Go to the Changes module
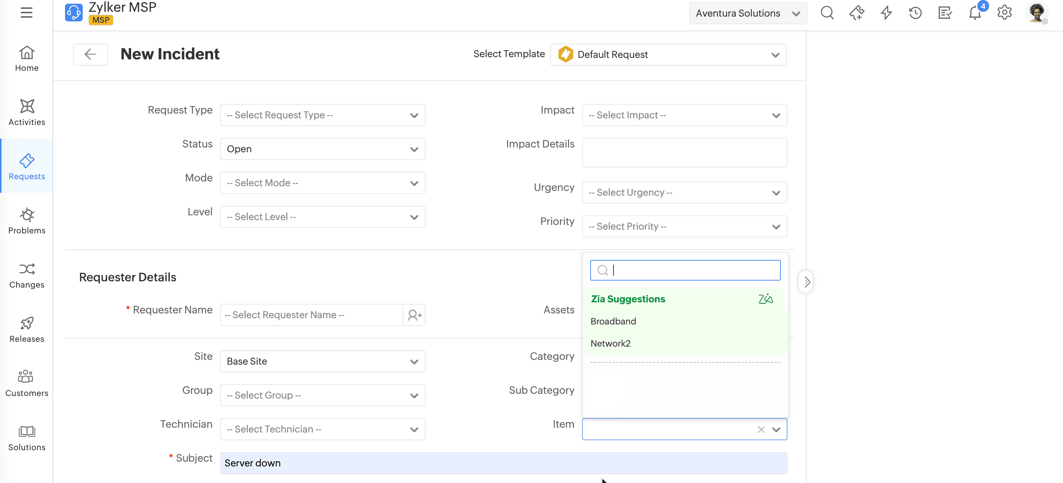 [x=27, y=275]
